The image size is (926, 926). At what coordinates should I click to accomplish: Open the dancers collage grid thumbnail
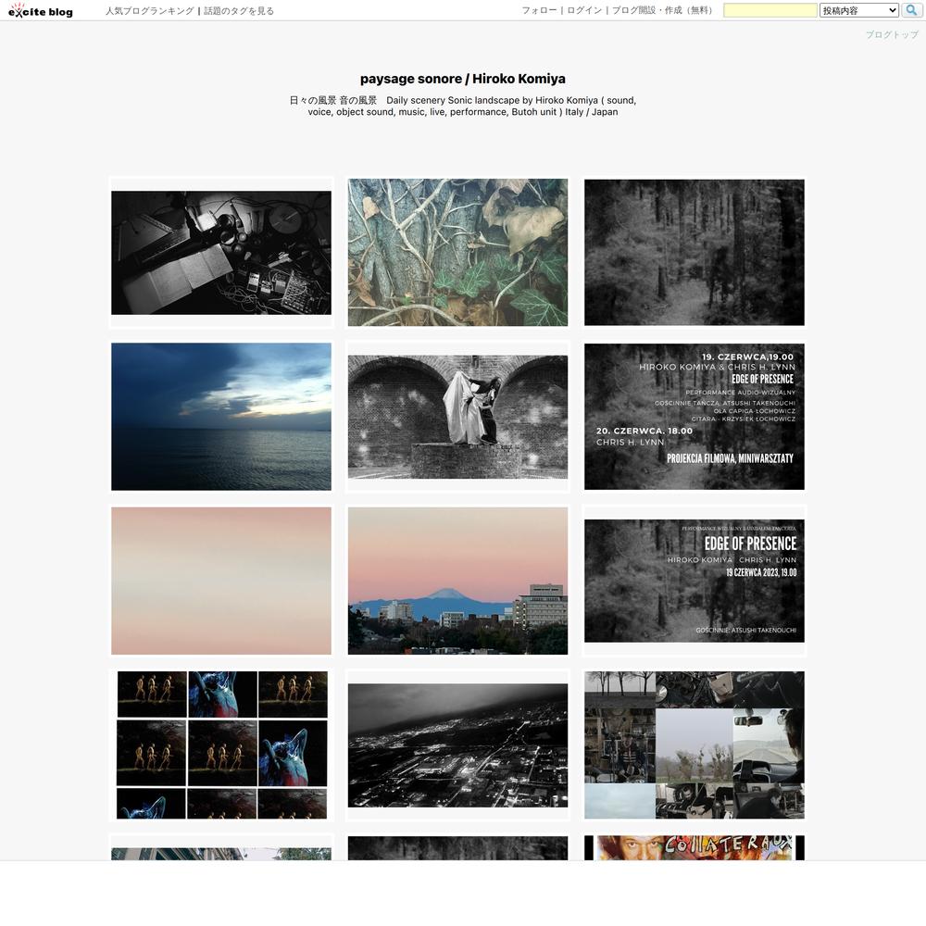(221, 745)
